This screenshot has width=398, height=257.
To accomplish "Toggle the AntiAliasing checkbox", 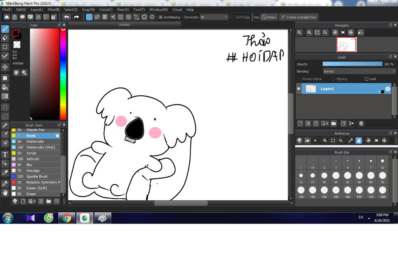I will [161, 17].
